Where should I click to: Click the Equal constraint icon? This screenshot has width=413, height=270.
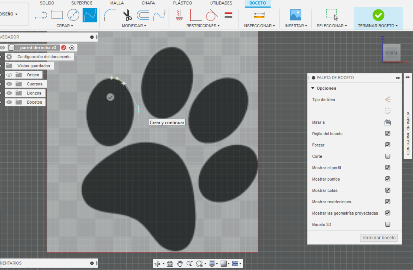point(228,15)
